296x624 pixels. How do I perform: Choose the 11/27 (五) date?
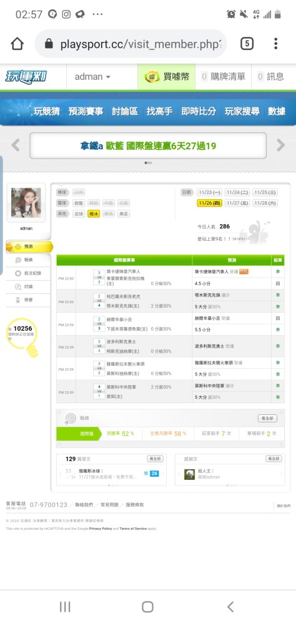[237, 203]
